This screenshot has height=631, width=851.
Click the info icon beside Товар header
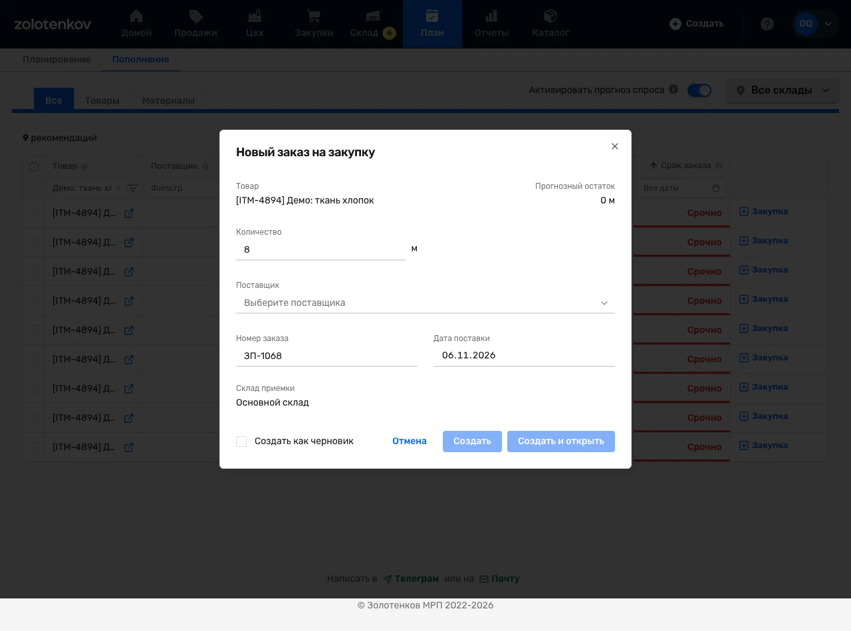84,167
